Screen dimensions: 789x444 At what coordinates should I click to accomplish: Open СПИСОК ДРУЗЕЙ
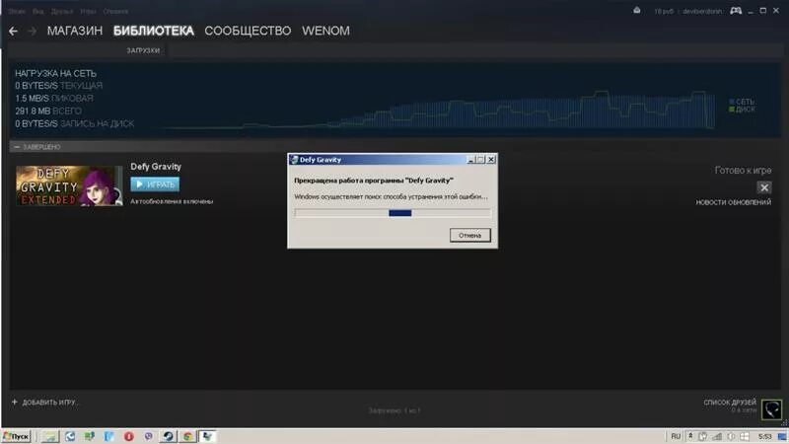click(x=730, y=403)
